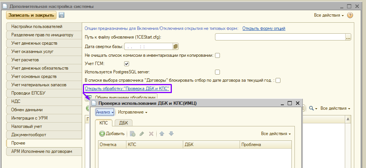Move row down with the down arrow icon
The width and height of the screenshot is (366, 168).
click(x=171, y=134)
